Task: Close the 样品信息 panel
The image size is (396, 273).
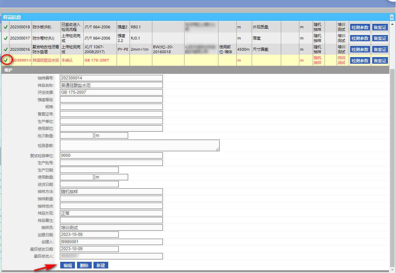Action: (392, 17)
